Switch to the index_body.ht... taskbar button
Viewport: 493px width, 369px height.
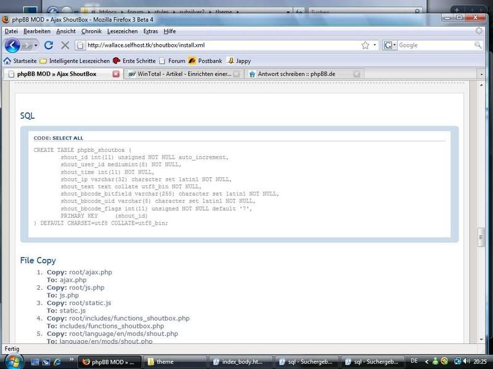coord(241,362)
